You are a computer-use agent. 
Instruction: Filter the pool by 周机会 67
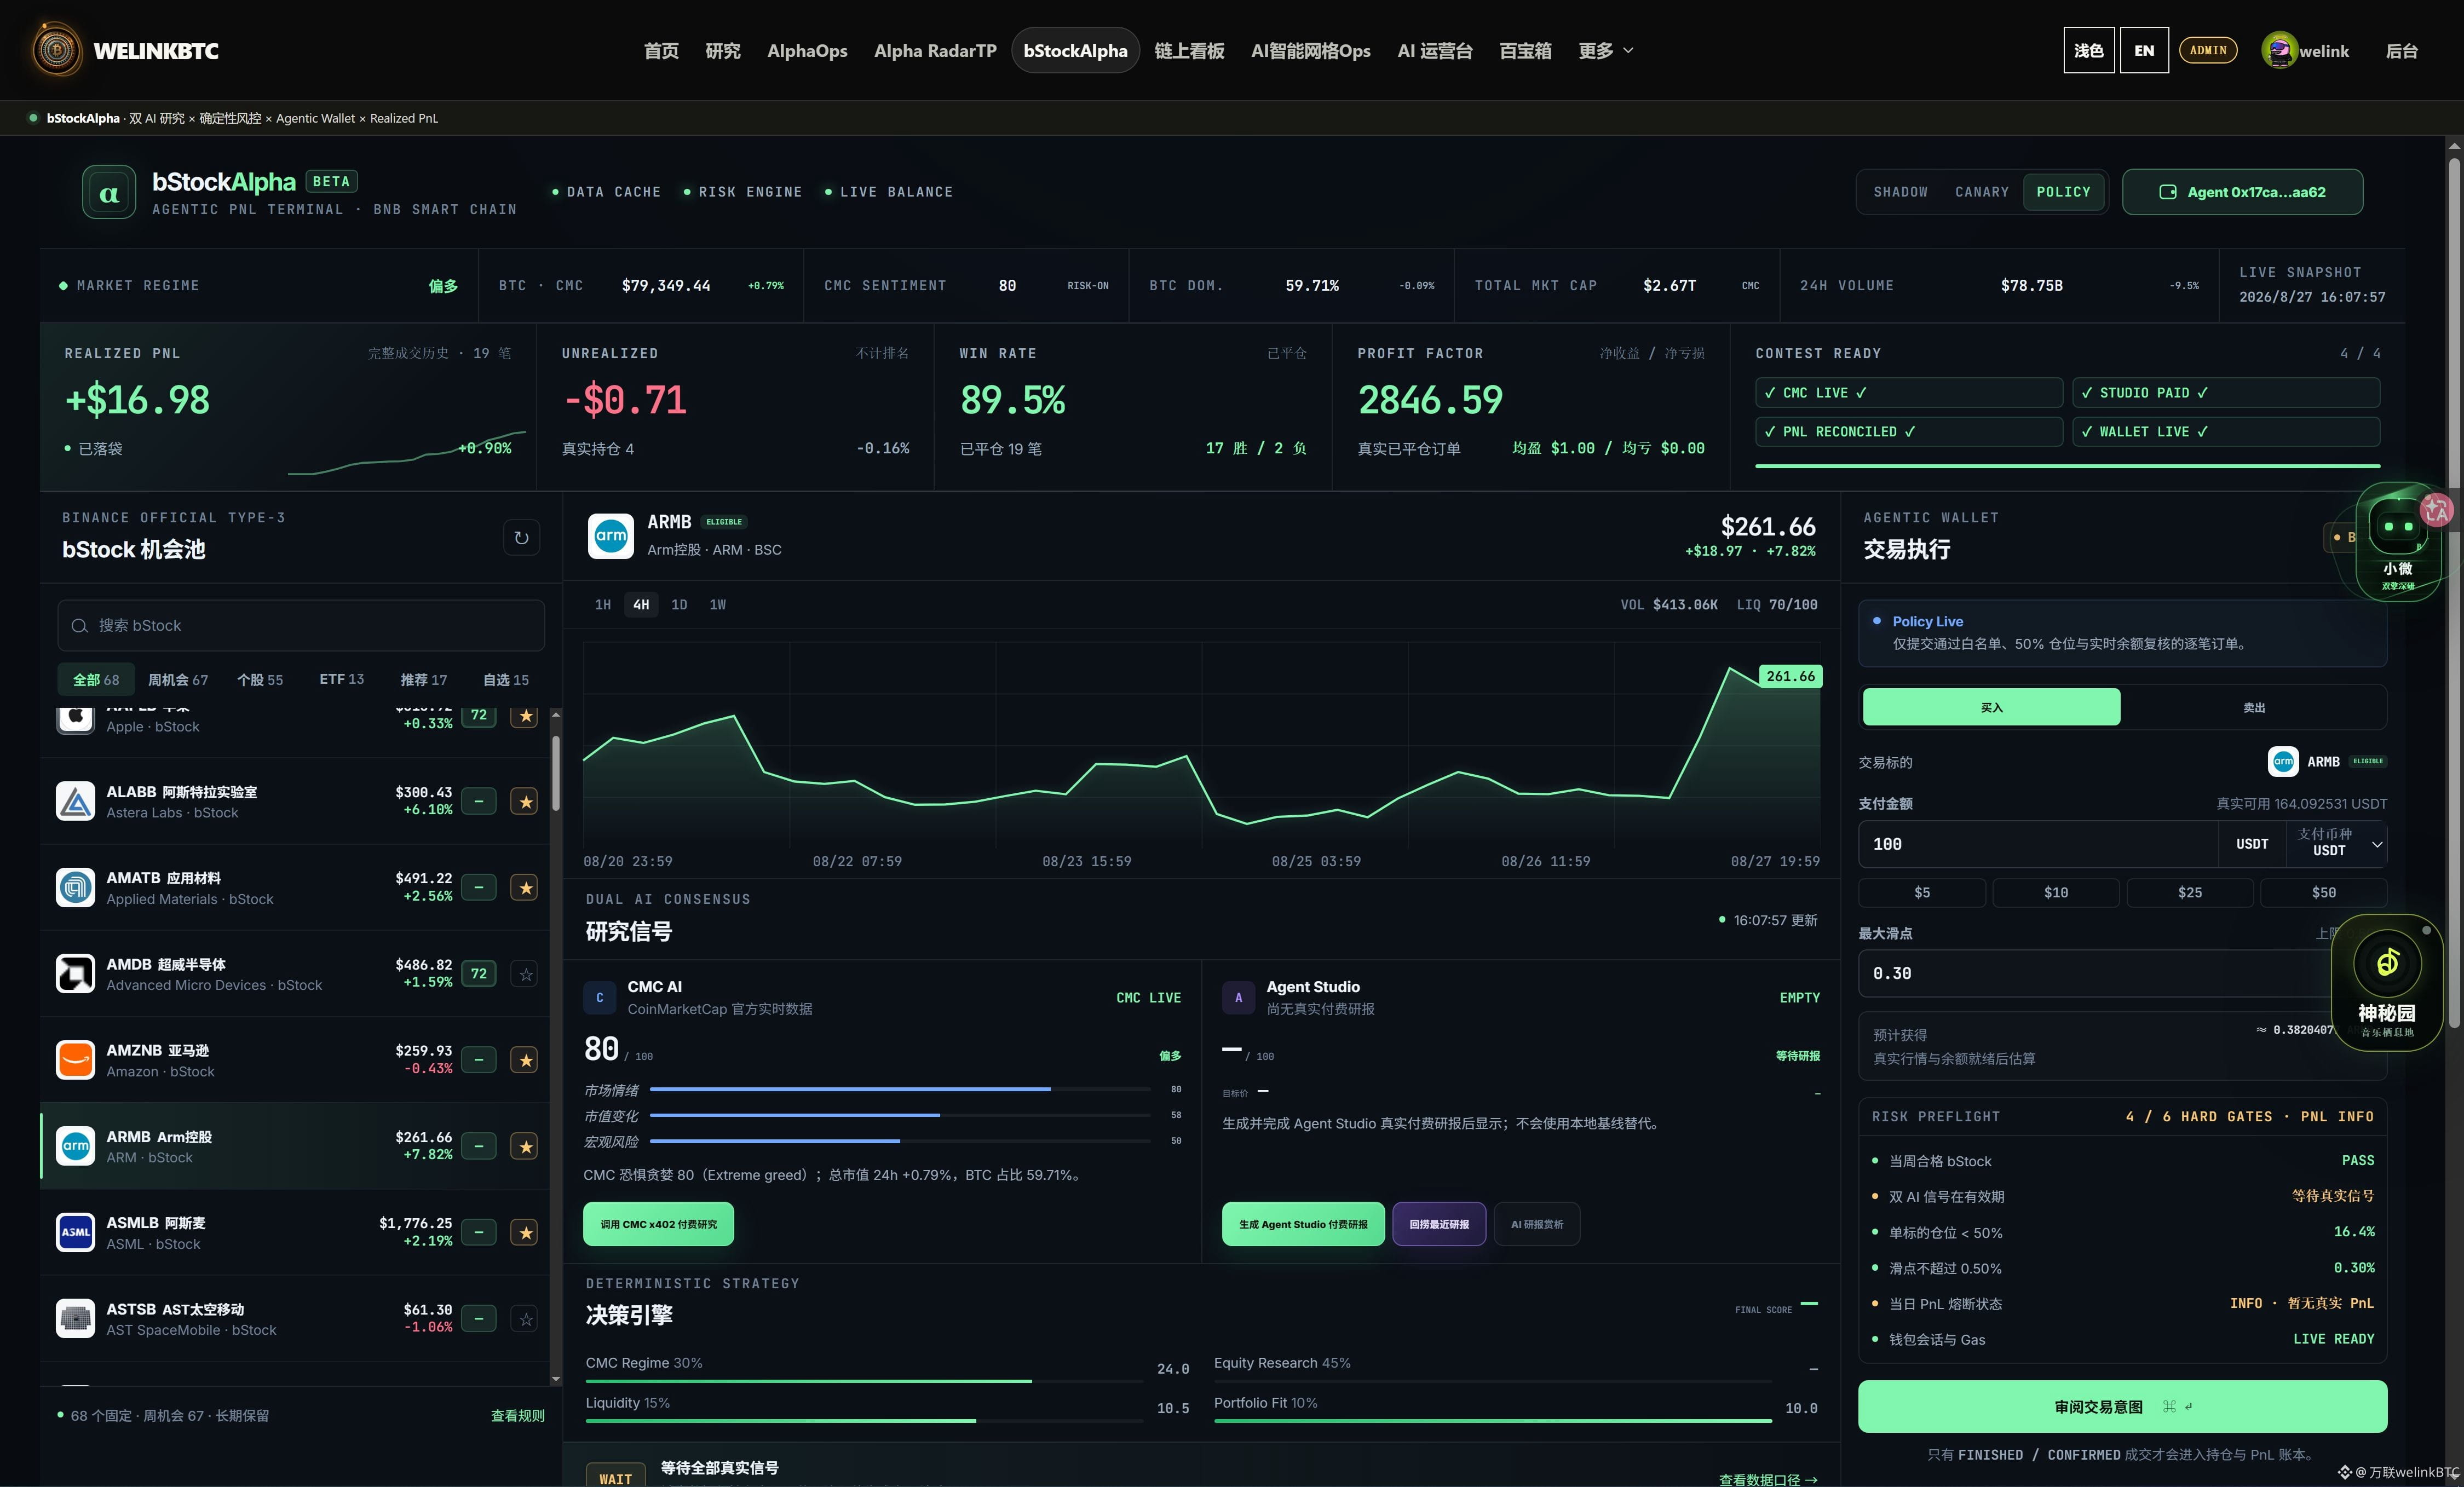point(178,680)
